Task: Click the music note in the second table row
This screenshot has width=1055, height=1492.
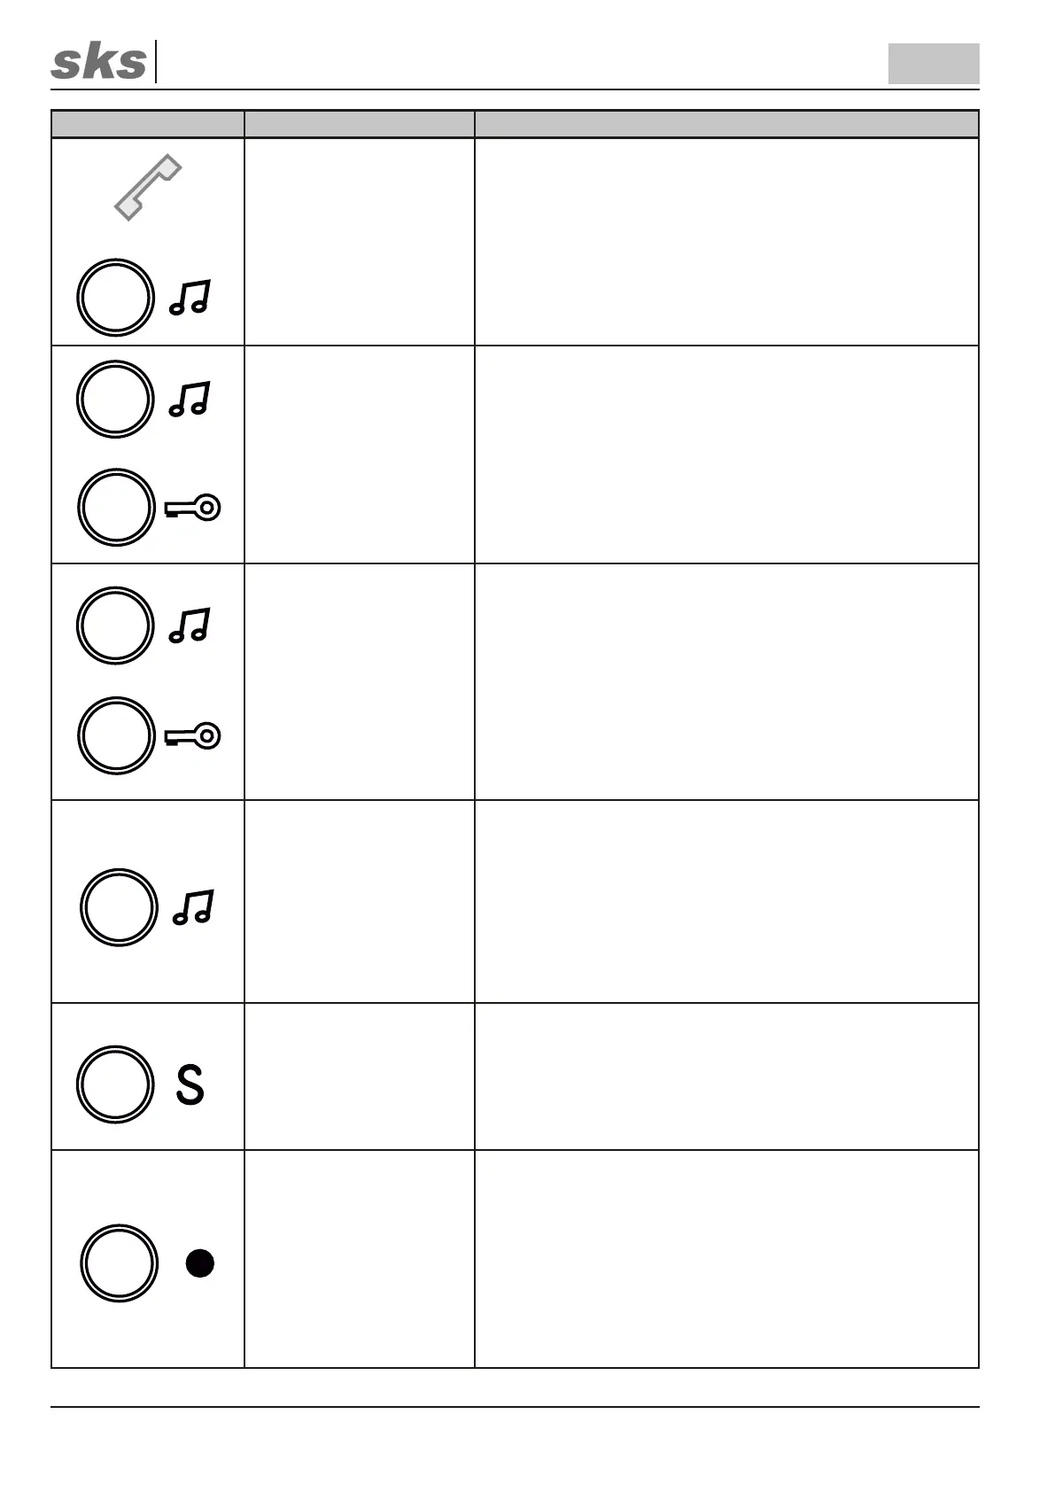Action: (190, 399)
